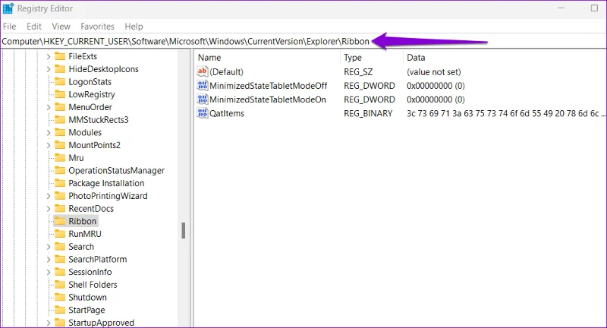Open the Favorites menu

pos(97,27)
